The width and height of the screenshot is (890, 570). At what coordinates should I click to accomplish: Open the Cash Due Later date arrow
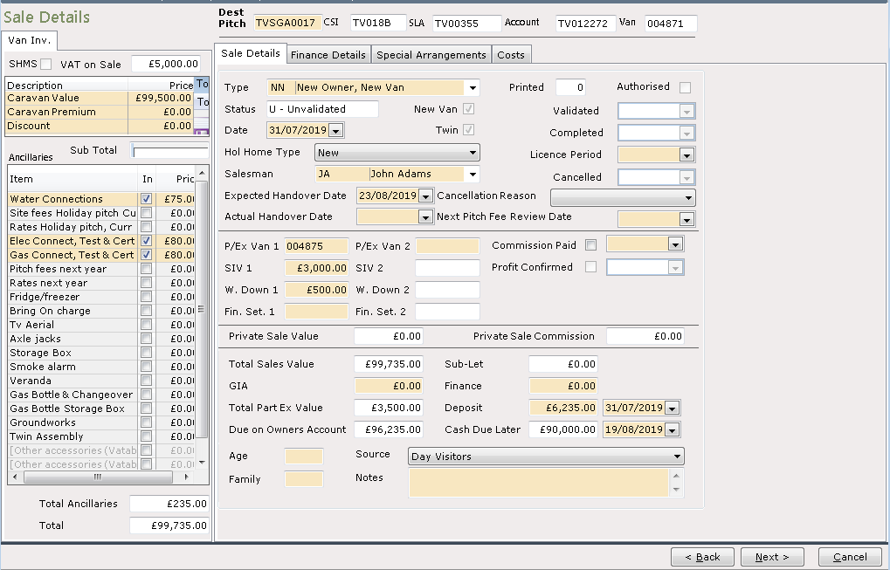pyautogui.click(x=672, y=430)
